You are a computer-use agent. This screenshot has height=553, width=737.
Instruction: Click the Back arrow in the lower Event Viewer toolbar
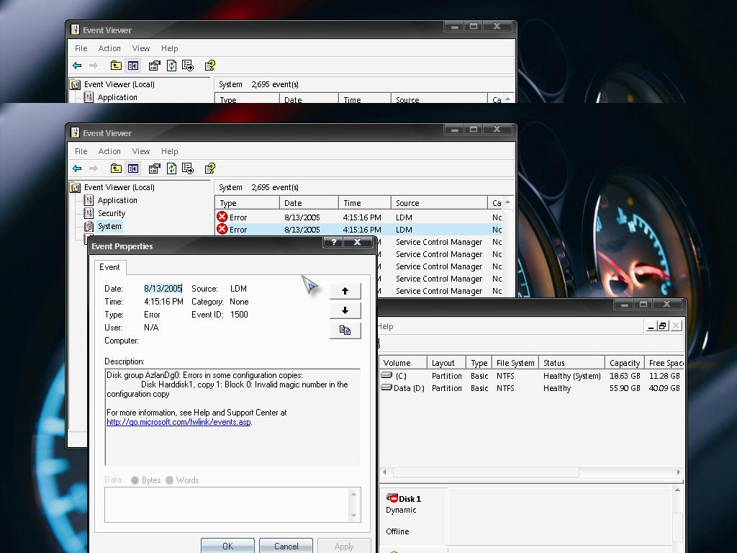pyautogui.click(x=77, y=168)
